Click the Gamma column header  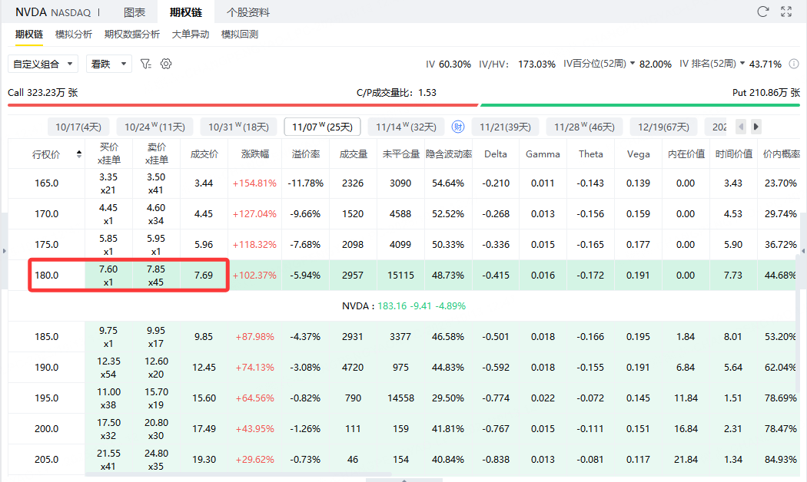[543, 154]
